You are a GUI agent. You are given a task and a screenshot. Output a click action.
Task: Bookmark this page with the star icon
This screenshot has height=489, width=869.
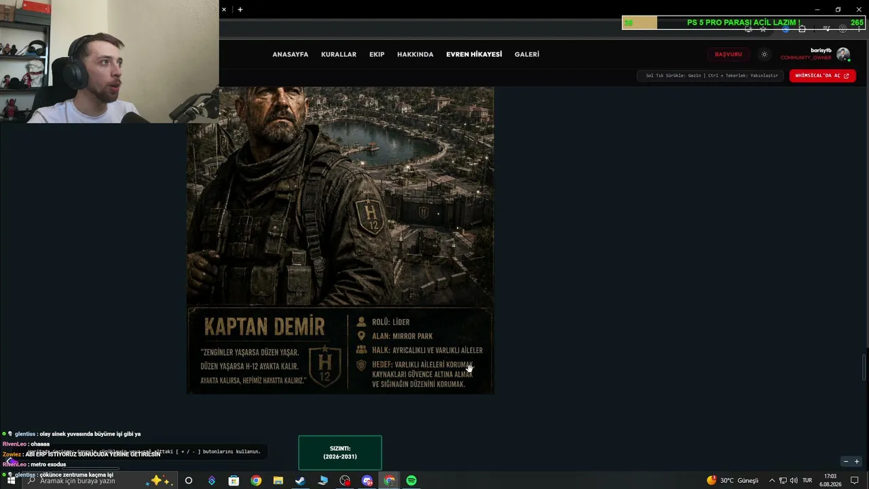[763, 29]
